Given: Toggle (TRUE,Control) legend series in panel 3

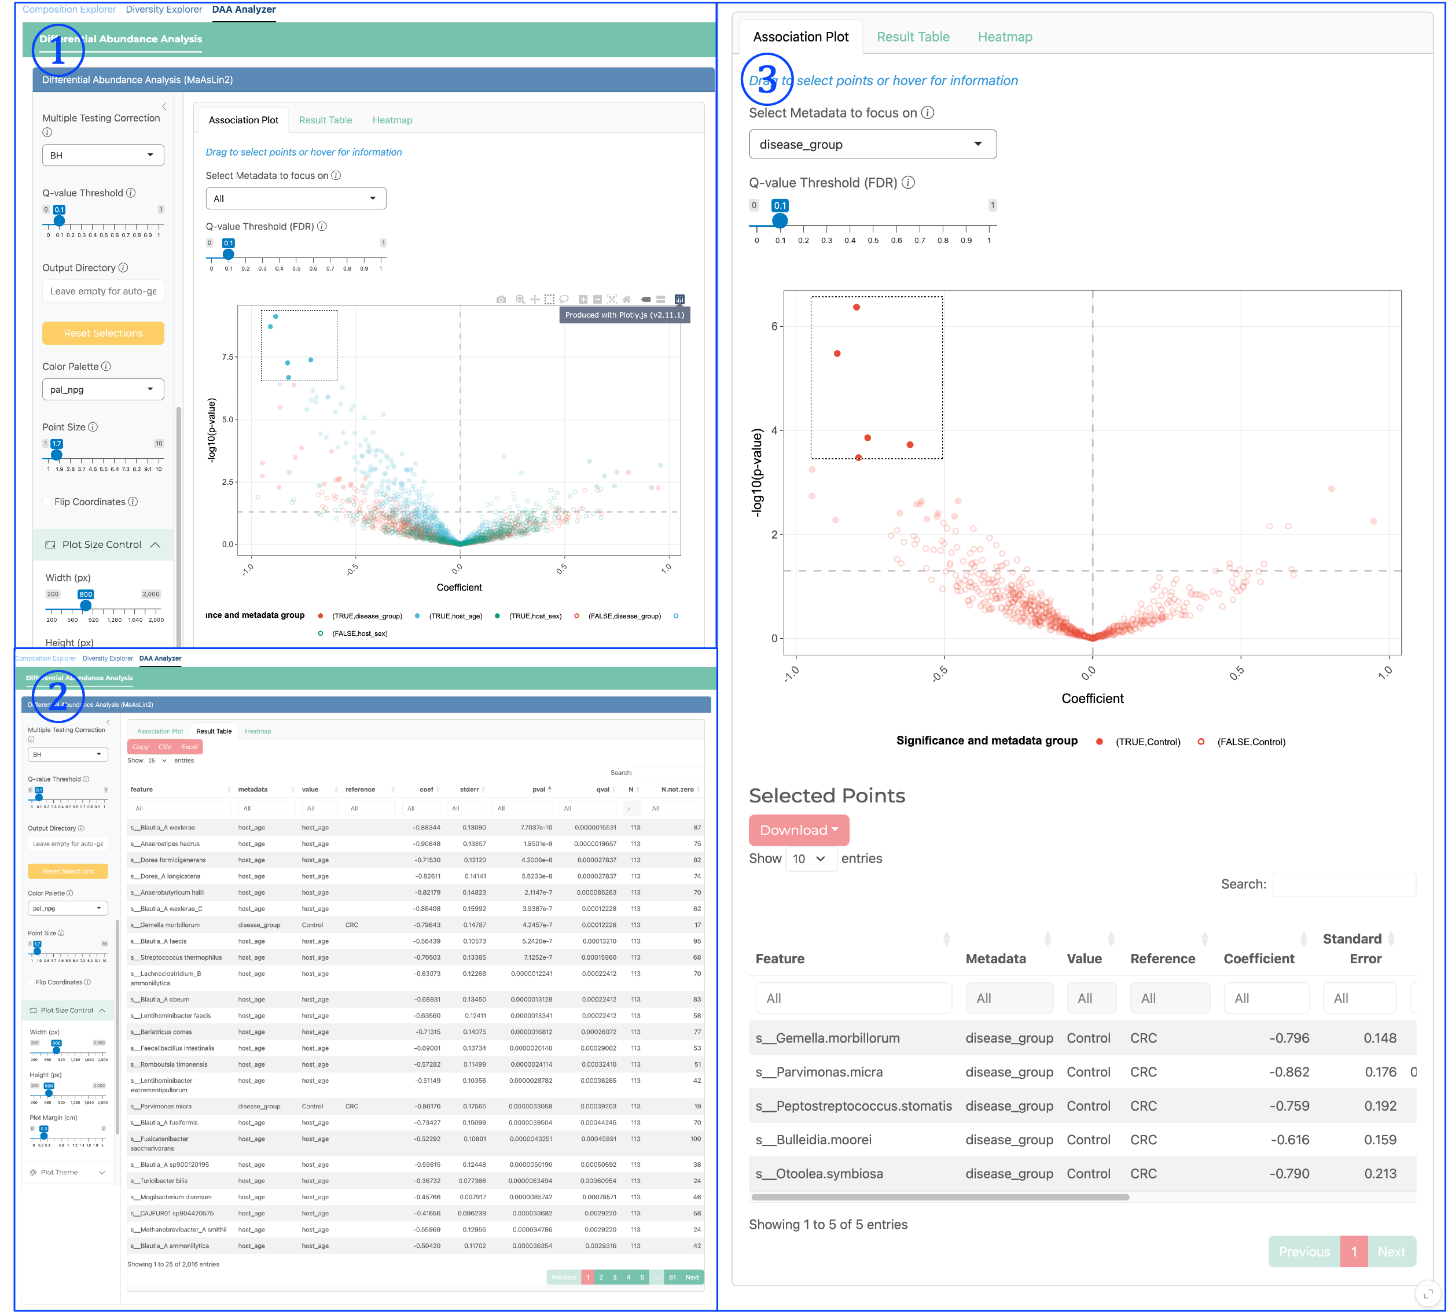Looking at the screenshot, I should pos(1138,742).
